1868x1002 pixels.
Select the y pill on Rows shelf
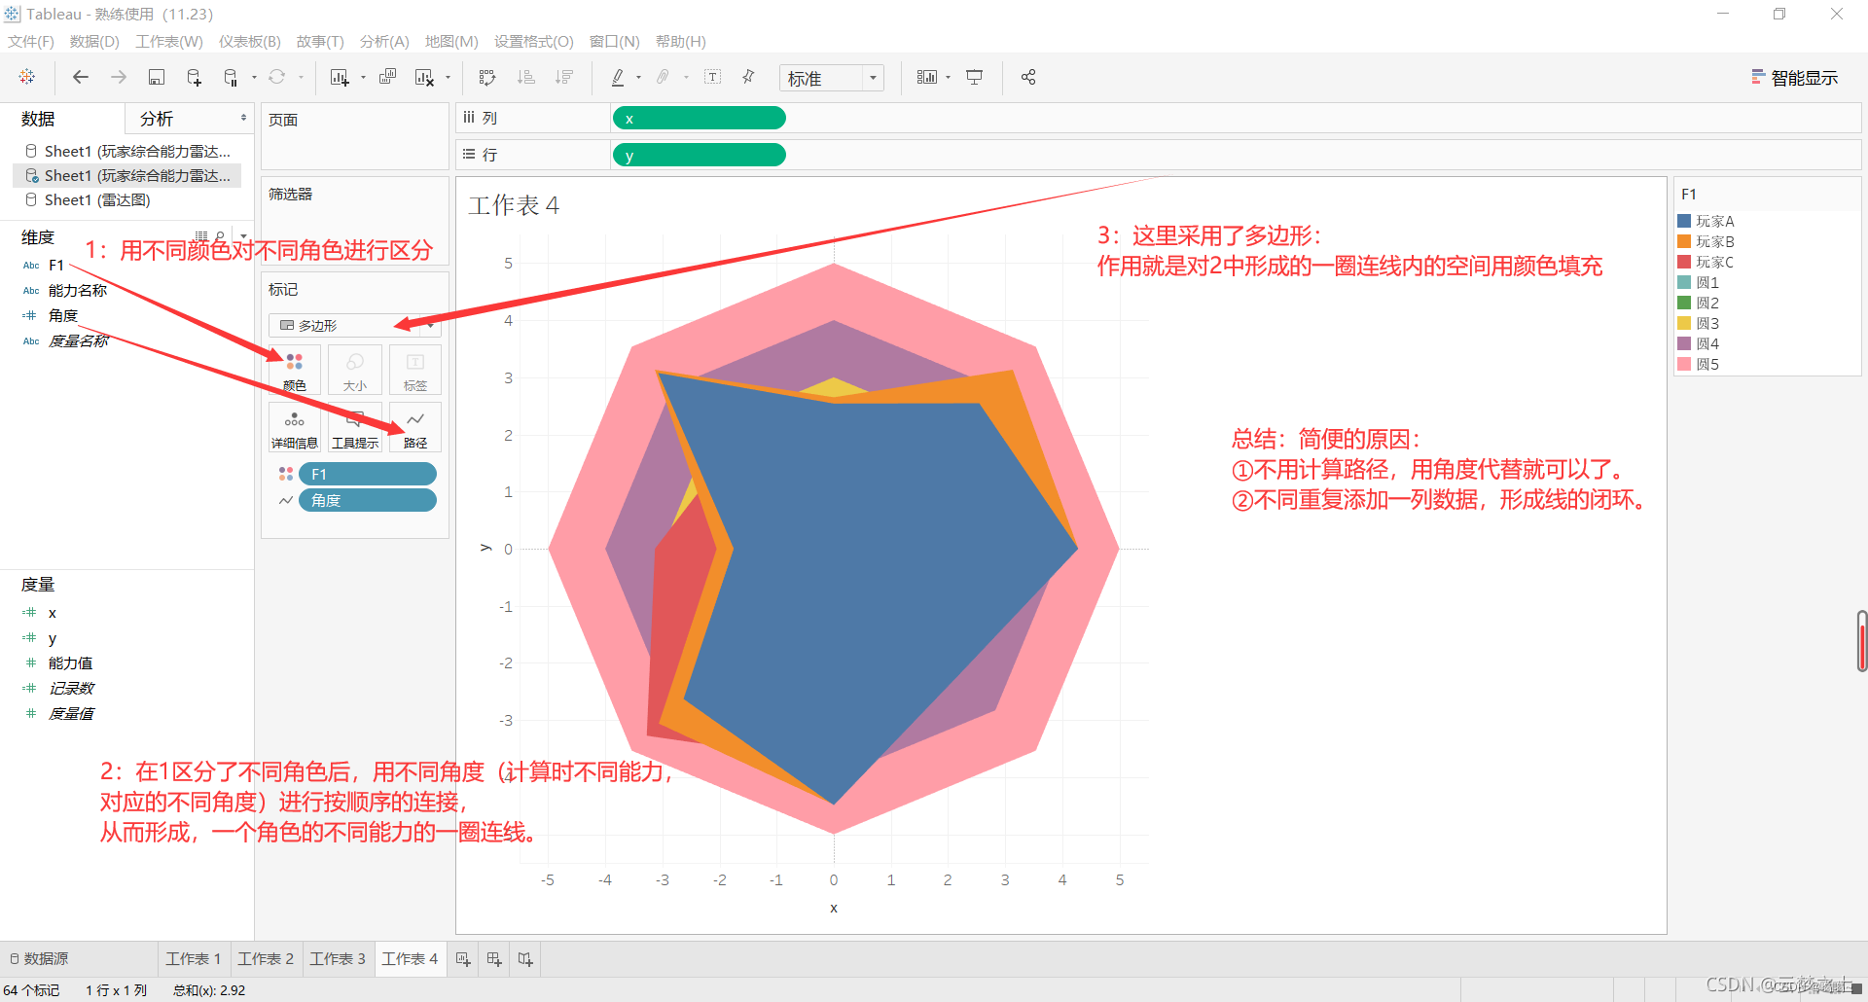pyautogui.click(x=699, y=155)
